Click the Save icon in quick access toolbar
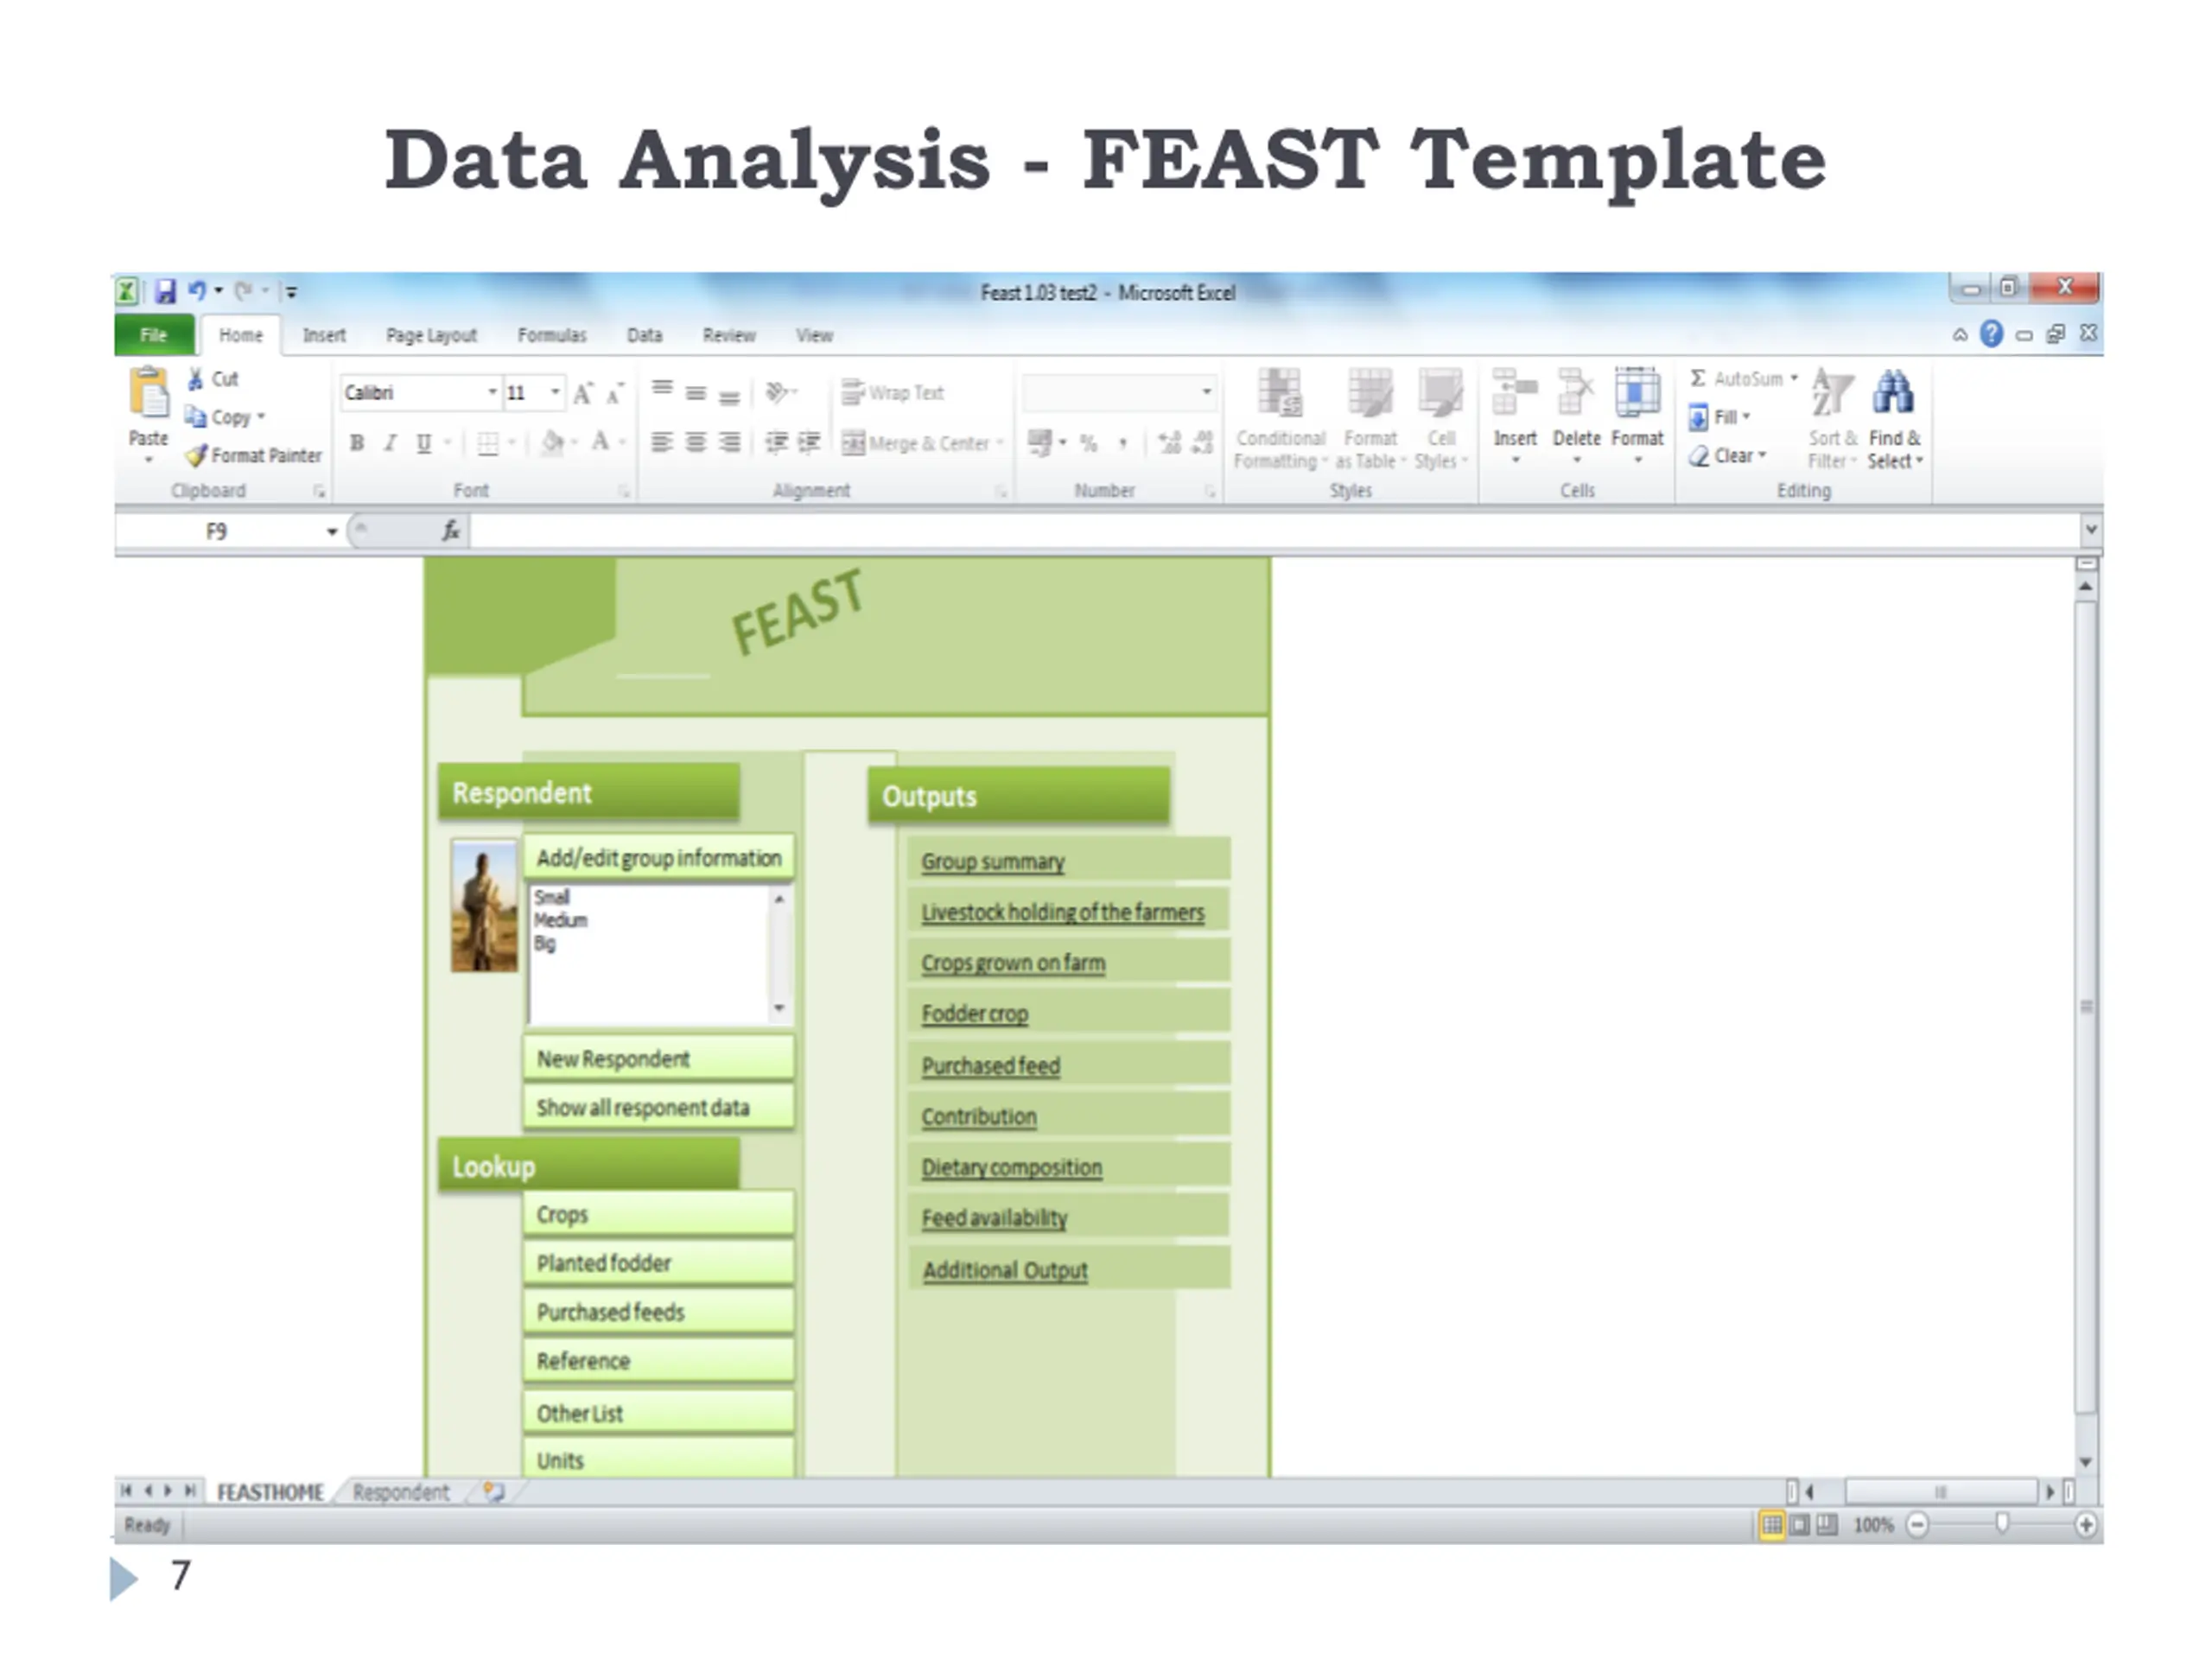 pyautogui.click(x=166, y=291)
